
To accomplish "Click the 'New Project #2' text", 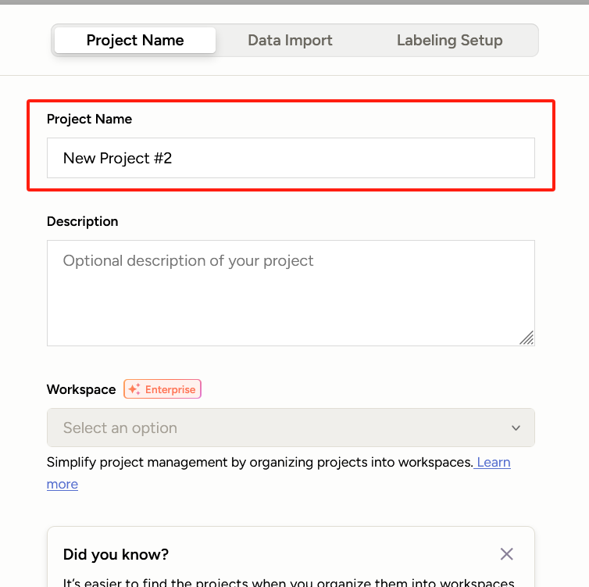I will [x=117, y=158].
